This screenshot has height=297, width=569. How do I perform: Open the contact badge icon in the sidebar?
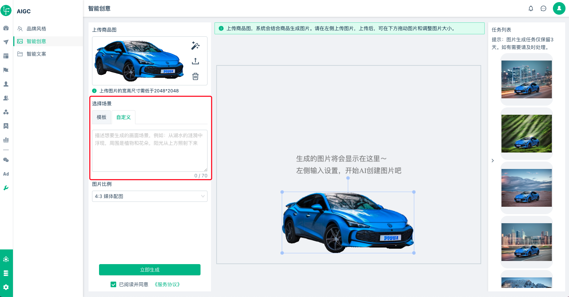6,126
